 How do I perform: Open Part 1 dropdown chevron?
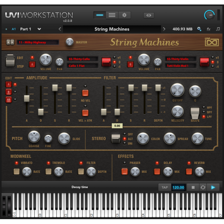pyautogui.click(x=39, y=29)
